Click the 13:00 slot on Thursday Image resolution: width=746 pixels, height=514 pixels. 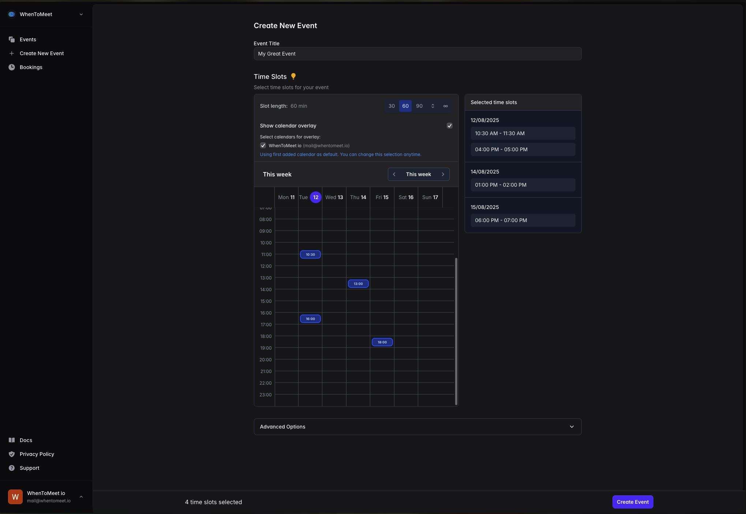click(358, 284)
